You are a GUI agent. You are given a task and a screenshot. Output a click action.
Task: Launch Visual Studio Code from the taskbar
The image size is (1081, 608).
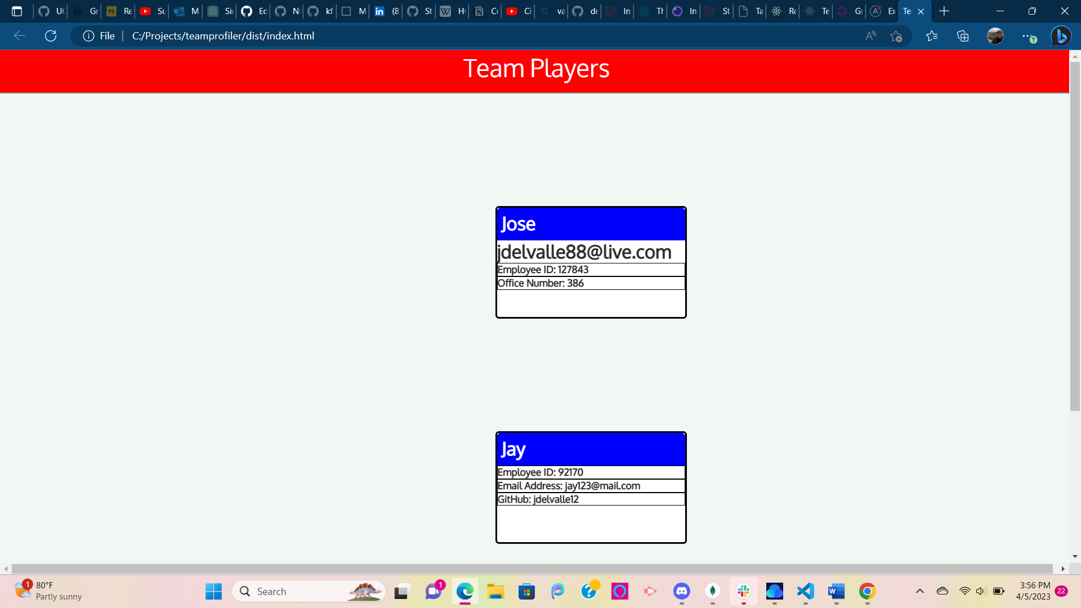[805, 591]
